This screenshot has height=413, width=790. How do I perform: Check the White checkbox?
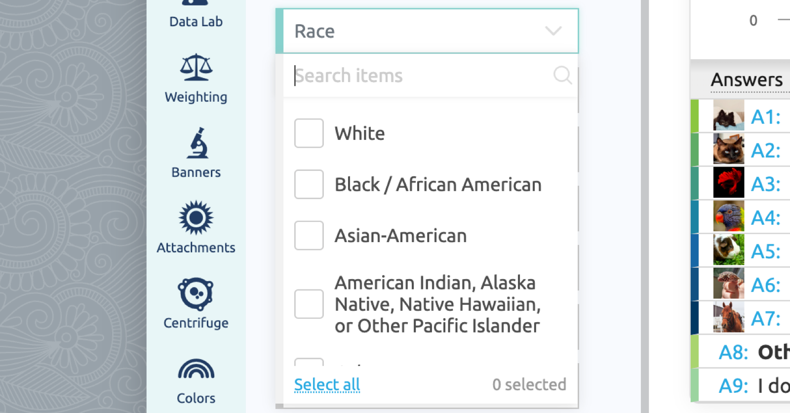pos(309,133)
